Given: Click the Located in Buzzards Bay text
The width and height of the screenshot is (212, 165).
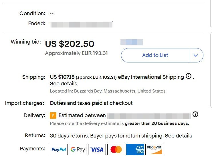Looking at the screenshot, I should pyautogui.click(x=108, y=91).
